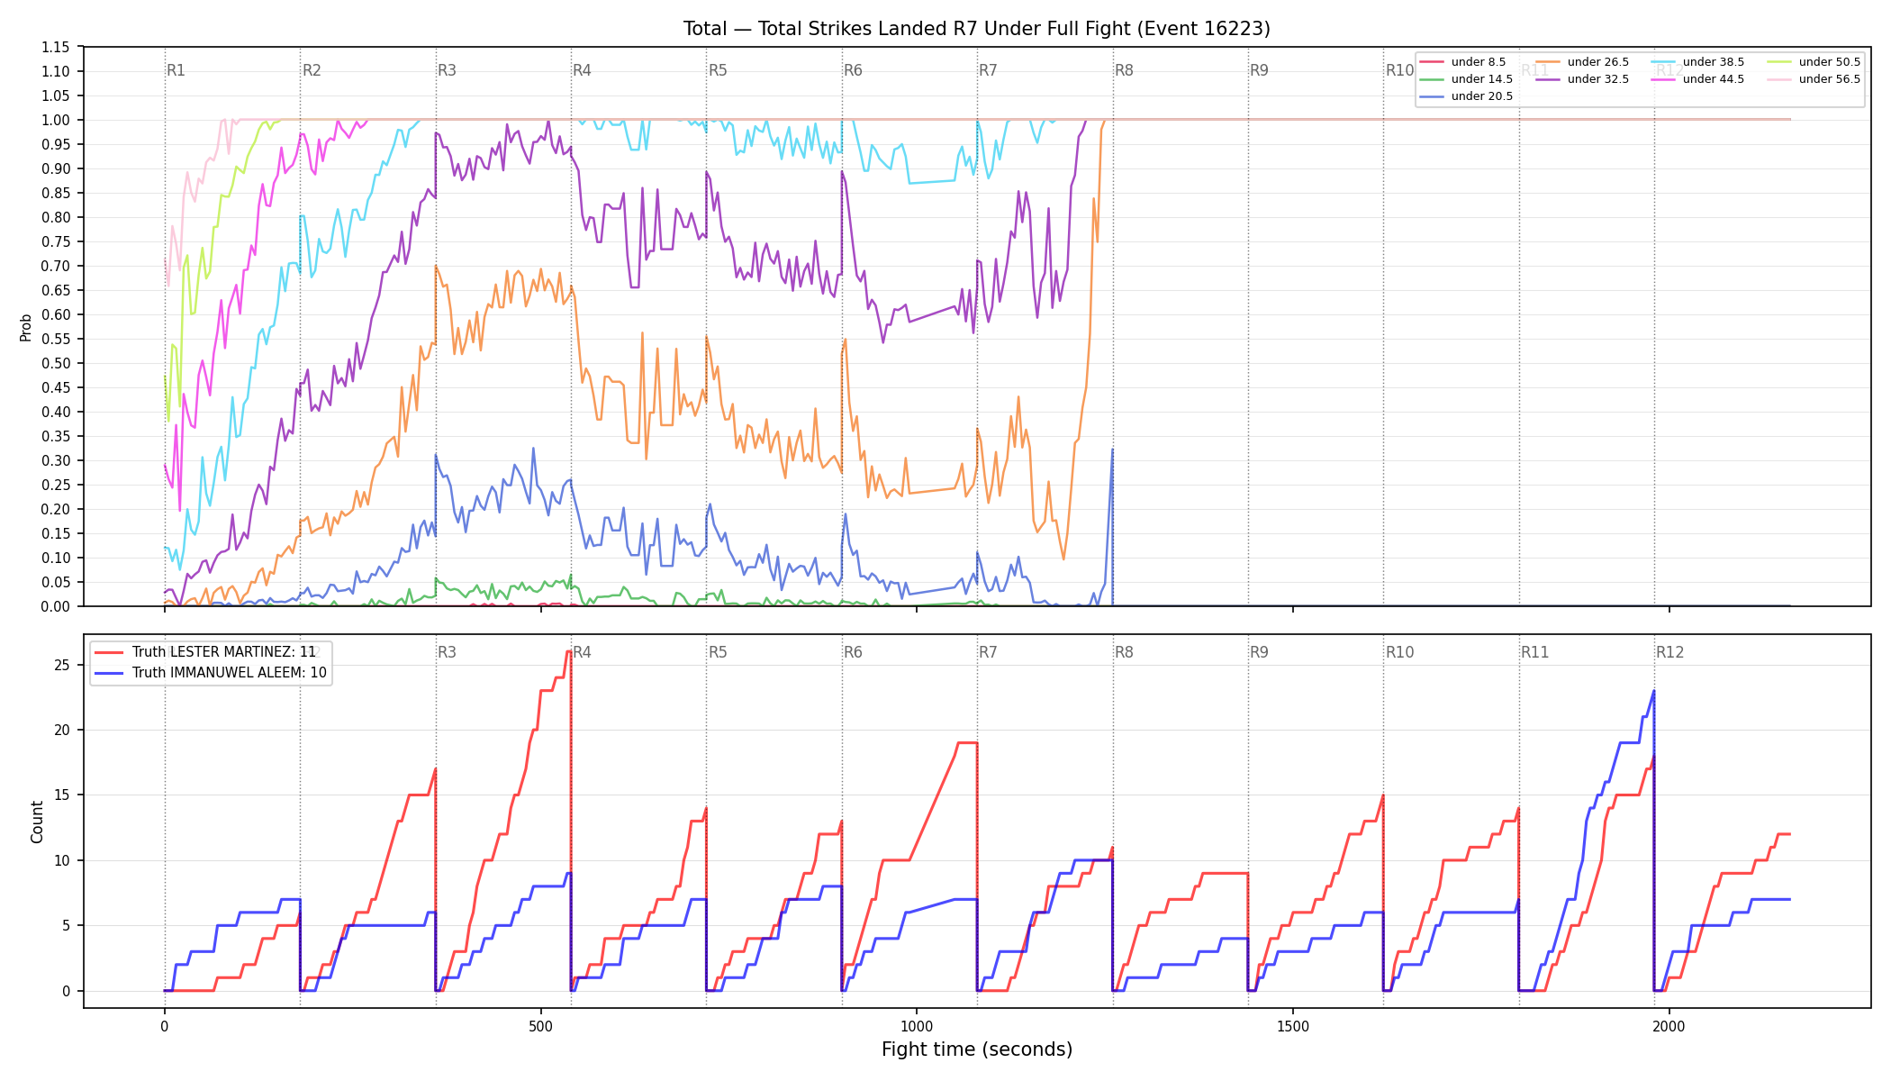
Task: Click the 'Count' y-axis label
Action: pyautogui.click(x=37, y=822)
